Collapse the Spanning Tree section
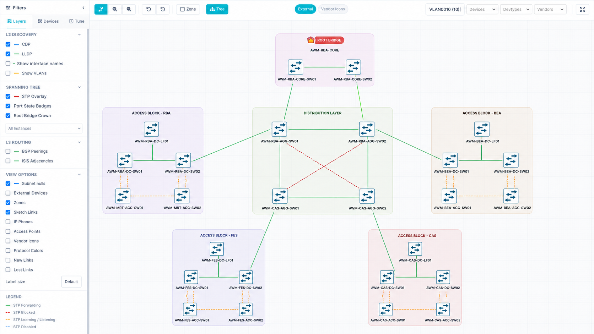The image size is (594, 334). click(x=79, y=87)
